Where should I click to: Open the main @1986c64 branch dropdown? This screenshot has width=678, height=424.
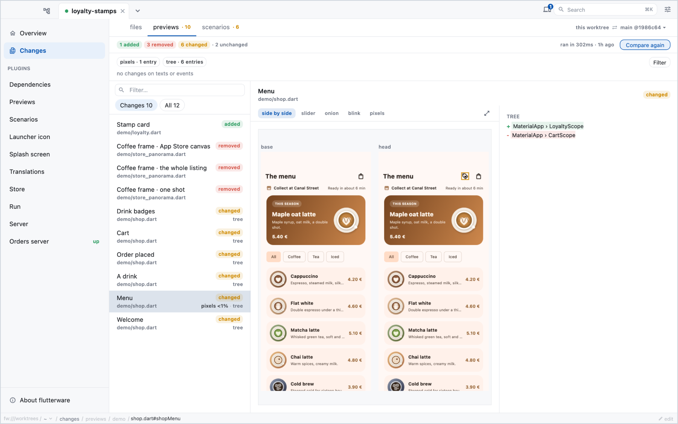point(643,28)
